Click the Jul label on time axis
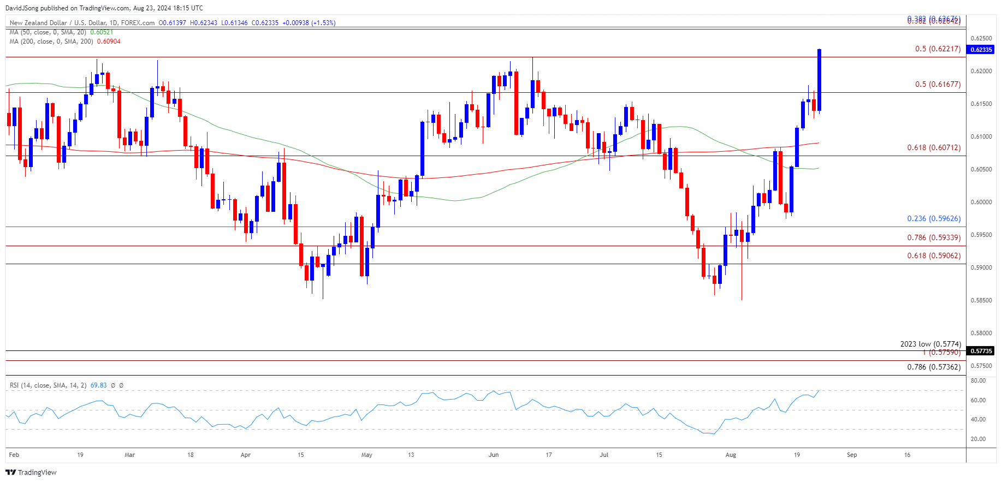Viewport: 1002px width, 482px height. [x=604, y=455]
